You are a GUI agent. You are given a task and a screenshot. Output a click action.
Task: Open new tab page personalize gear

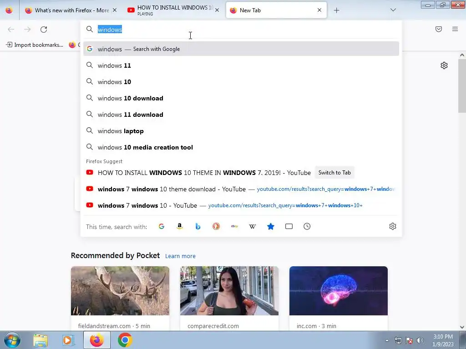click(444, 65)
